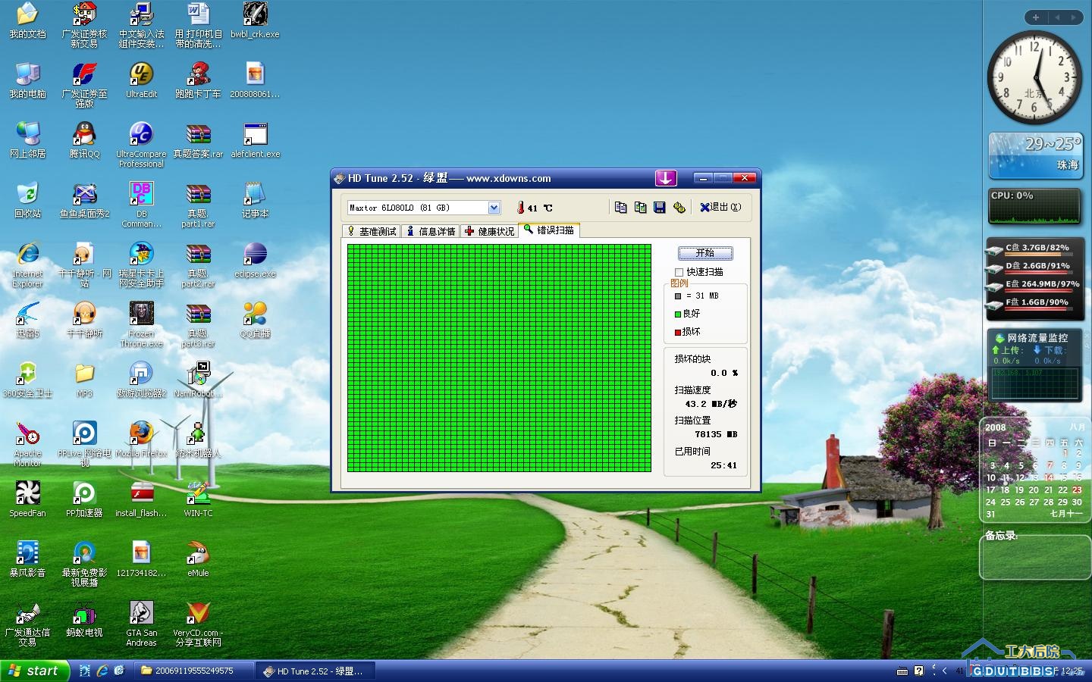Open the 暴风影音 desktop shortcut
The width and height of the screenshot is (1092, 682).
[x=27, y=559]
